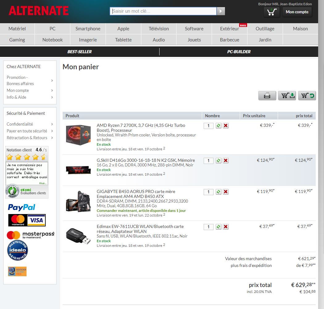Open the Jouets category
This screenshot has width=324, height=309.
(194, 40)
